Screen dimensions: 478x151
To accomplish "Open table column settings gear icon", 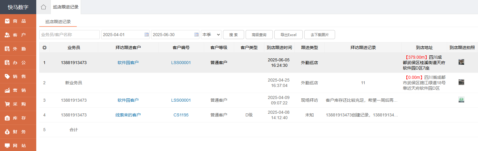I will [44, 48].
